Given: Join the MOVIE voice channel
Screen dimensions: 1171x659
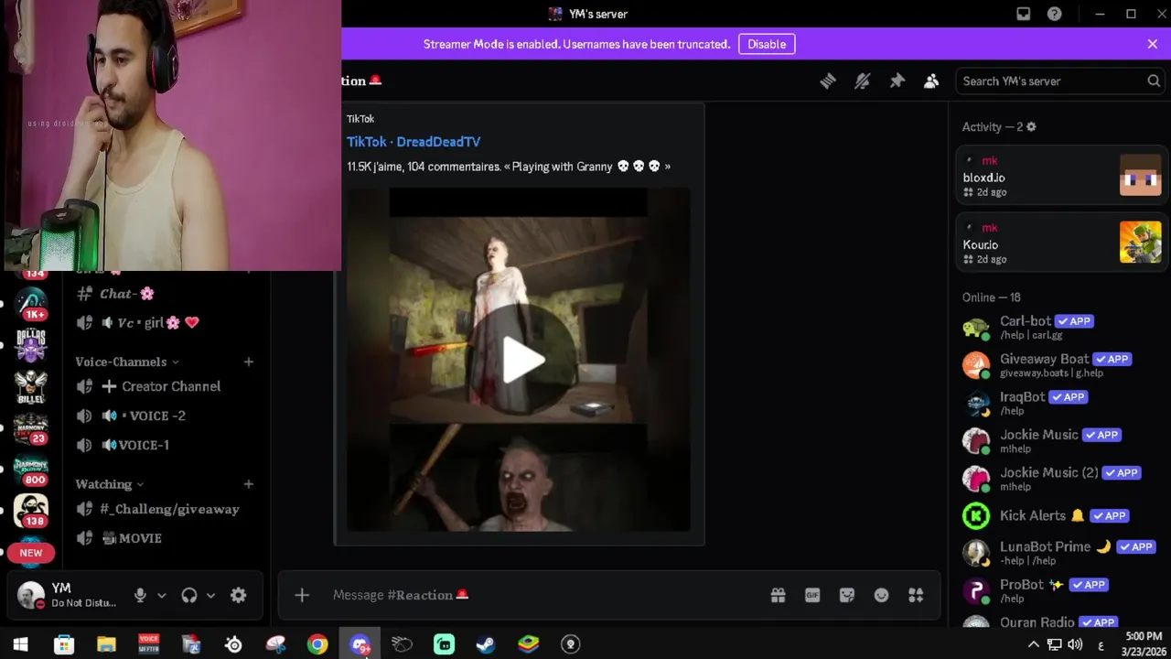Looking at the screenshot, I should [x=165, y=538].
